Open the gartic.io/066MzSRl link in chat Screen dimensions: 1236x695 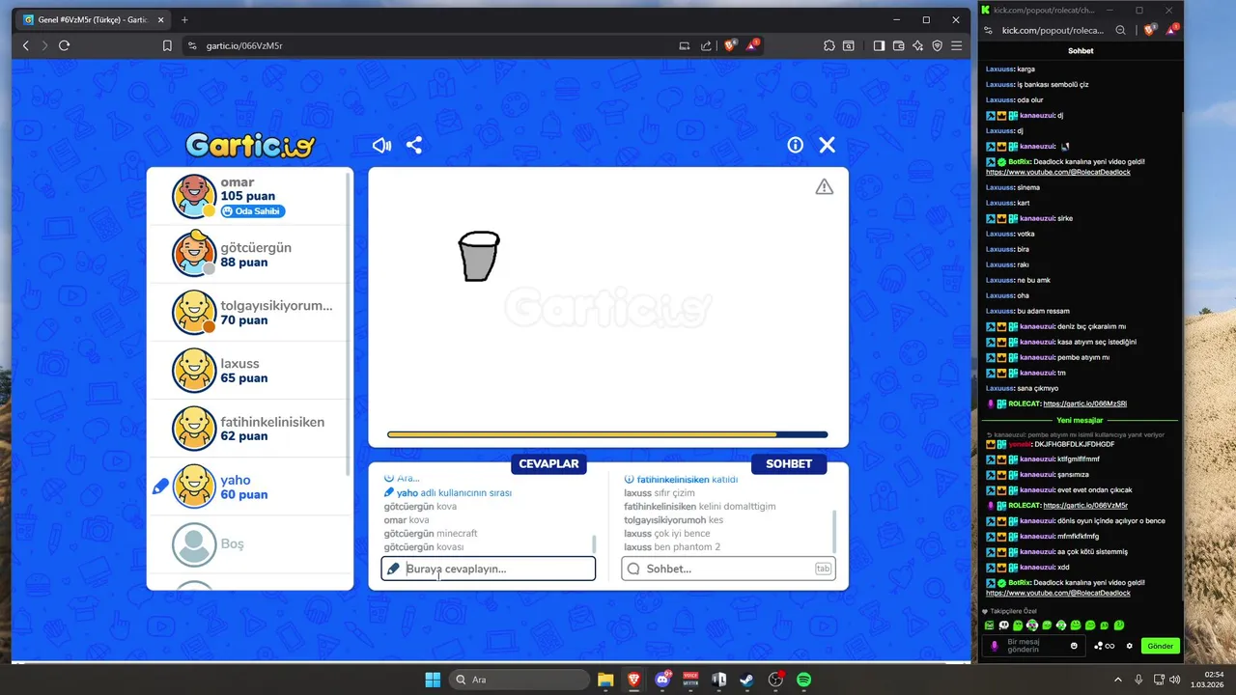tap(1084, 403)
